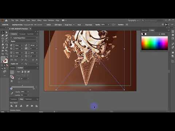175x131 pixels.
Task: Click the None swatch in Color panel
Action: [x=142, y=34]
